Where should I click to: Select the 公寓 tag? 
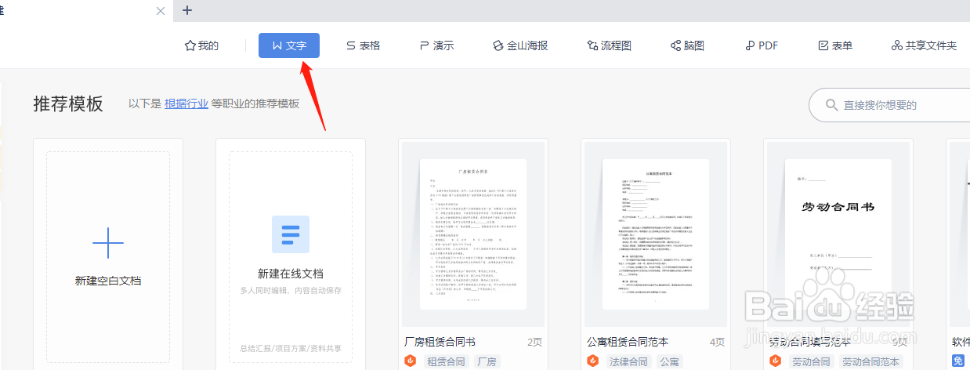[x=670, y=361]
